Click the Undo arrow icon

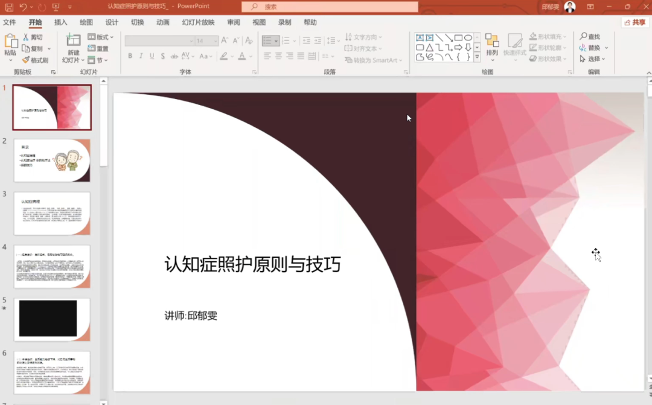[x=23, y=7]
